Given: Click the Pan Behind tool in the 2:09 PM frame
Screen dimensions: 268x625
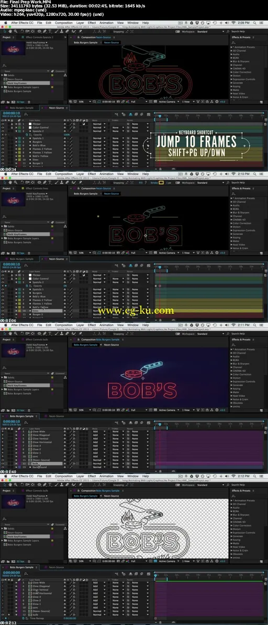Looking at the screenshot, I should click(x=32, y=31).
